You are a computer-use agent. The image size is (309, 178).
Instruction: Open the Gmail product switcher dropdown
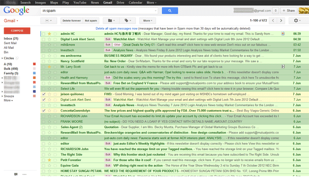tap(11, 21)
